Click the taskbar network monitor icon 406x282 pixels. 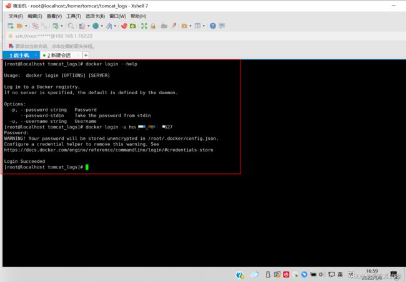tap(331, 275)
